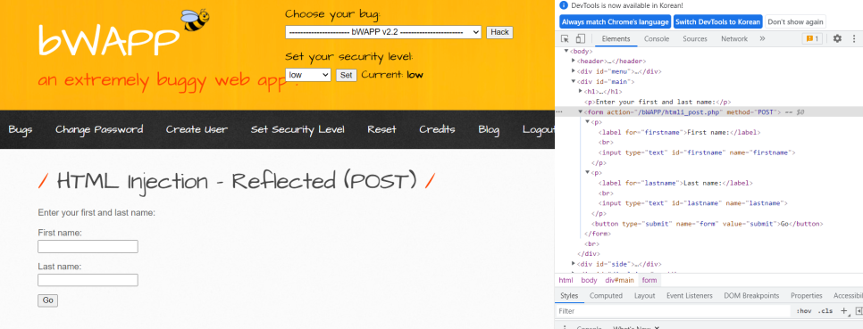Image resolution: width=863 pixels, height=329 pixels.
Task: Select the Computed pane tab
Action: point(606,295)
